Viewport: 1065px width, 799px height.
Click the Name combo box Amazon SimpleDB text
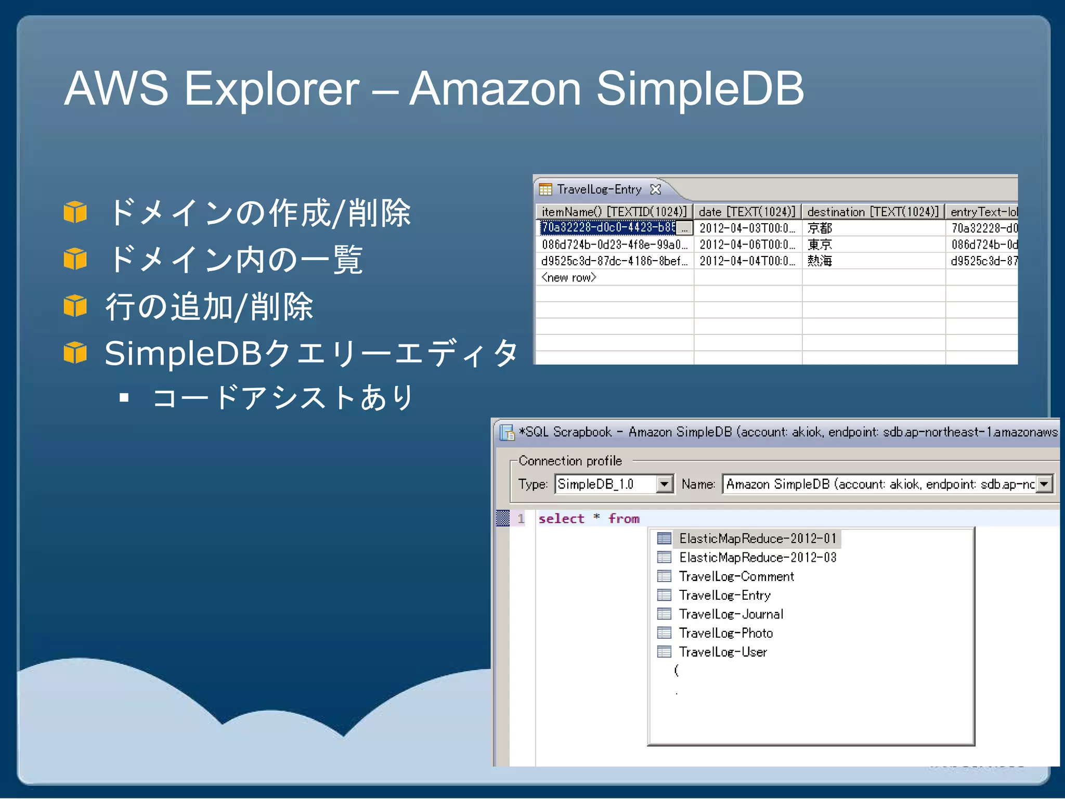[879, 484]
